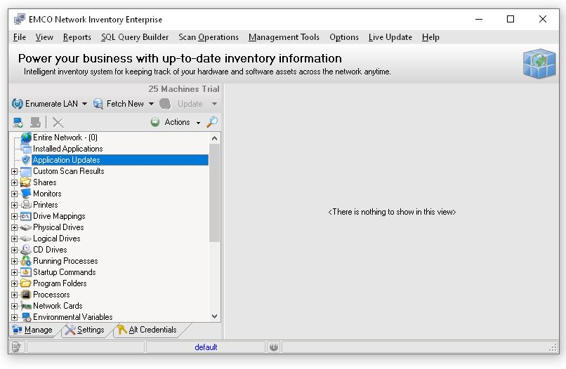This screenshot has height=369, width=566.
Task: Click the status bar log icon at left
Action: click(16, 347)
